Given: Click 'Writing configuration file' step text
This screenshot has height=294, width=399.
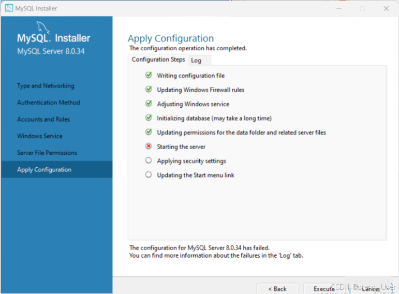Looking at the screenshot, I should point(191,76).
